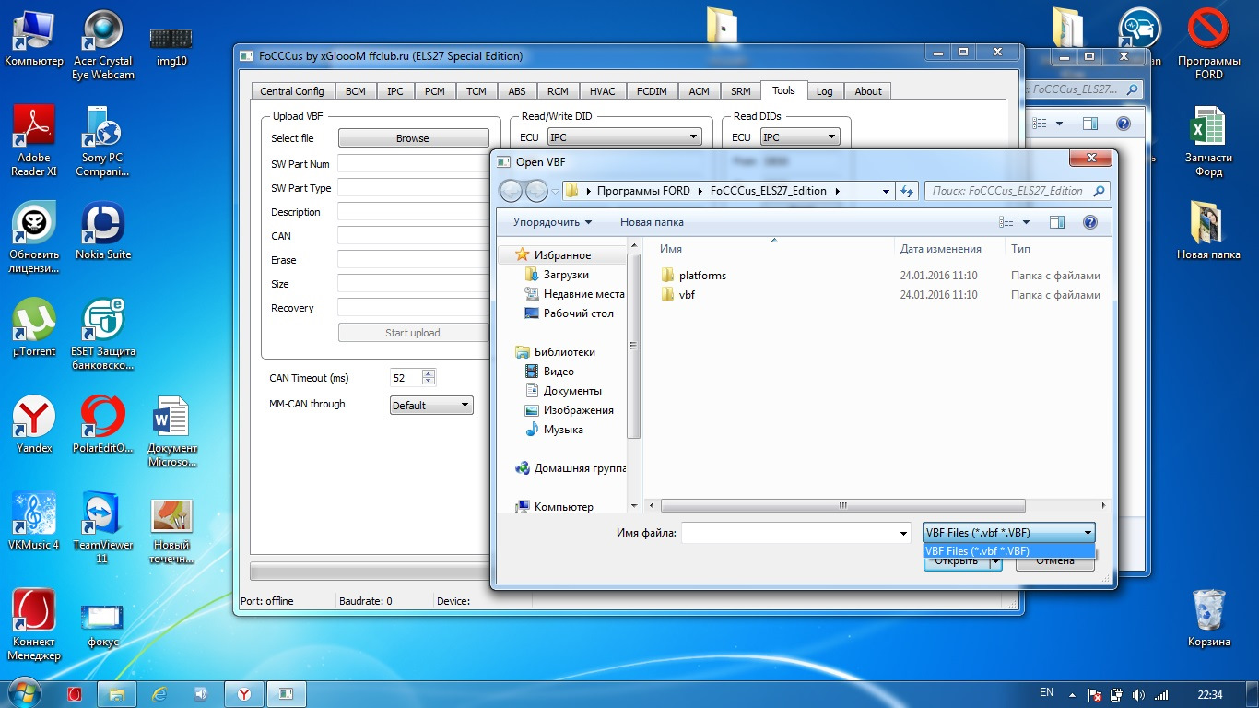Open the FCDIM tab
Viewport: 1259px width, 708px height.
[653, 91]
